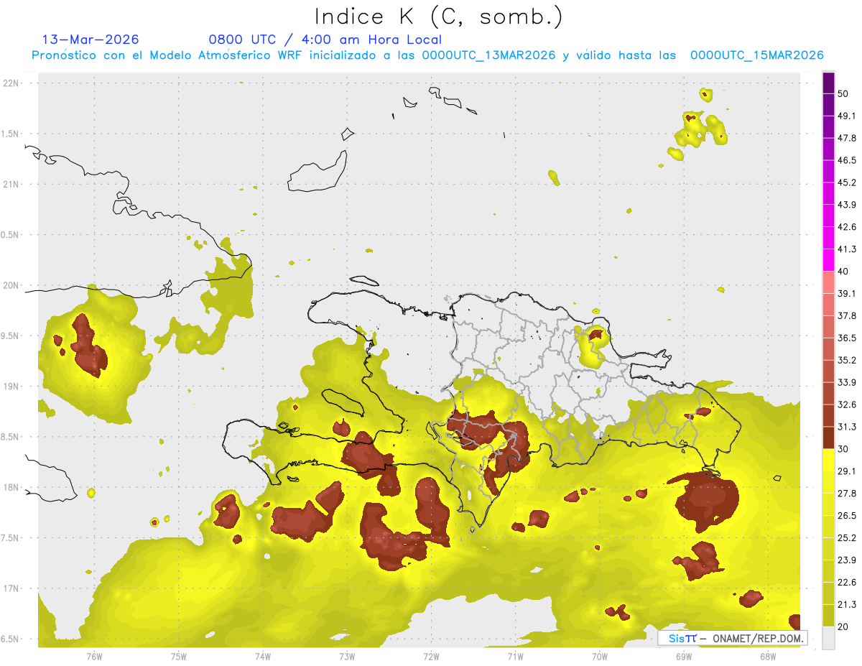This screenshot has width=862, height=666.
Task: Click the colorbar value "35.2"
Action: [846, 360]
